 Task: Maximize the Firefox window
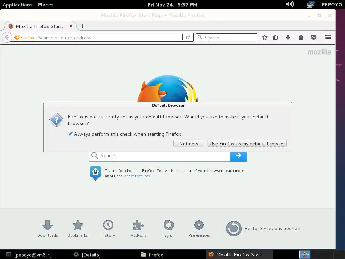[319, 16]
